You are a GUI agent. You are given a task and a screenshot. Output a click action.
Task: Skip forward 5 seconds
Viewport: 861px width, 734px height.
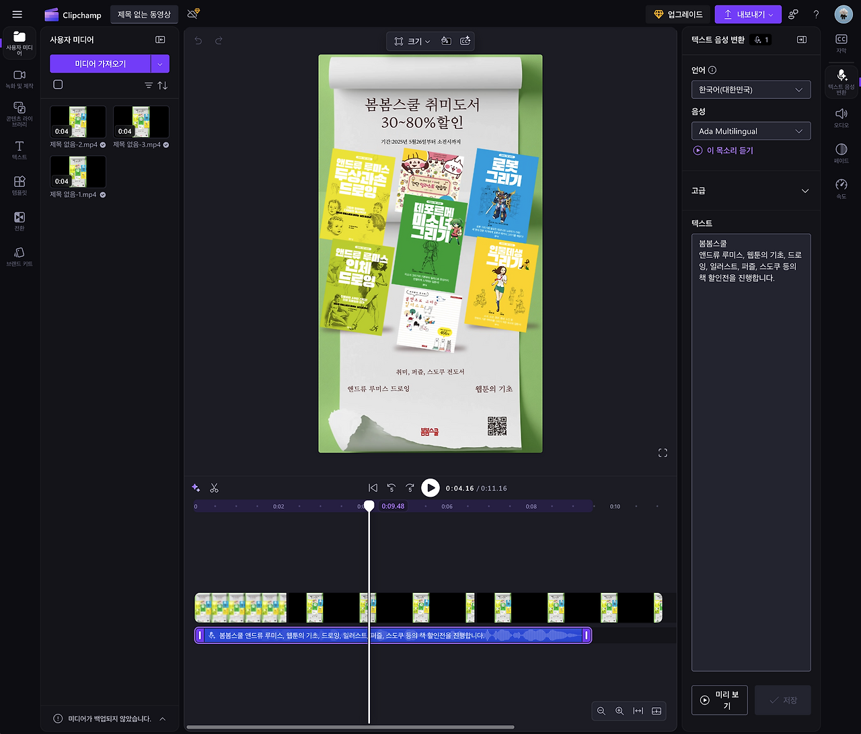tap(410, 488)
